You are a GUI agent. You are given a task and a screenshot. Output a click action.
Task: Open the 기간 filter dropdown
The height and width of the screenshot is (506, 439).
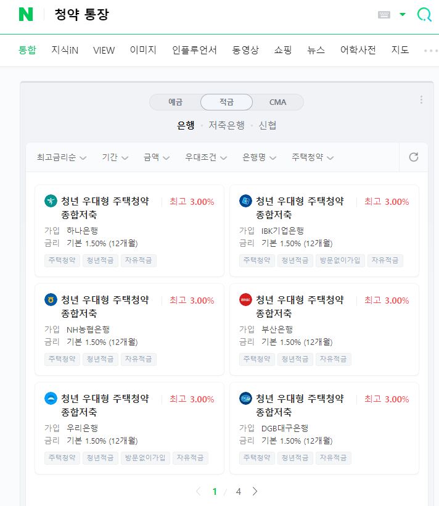pos(115,157)
